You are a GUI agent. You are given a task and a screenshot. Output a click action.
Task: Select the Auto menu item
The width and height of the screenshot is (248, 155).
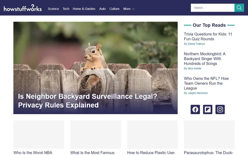102,9
